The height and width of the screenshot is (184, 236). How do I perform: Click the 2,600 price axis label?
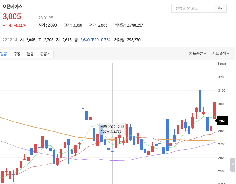pos(222,158)
